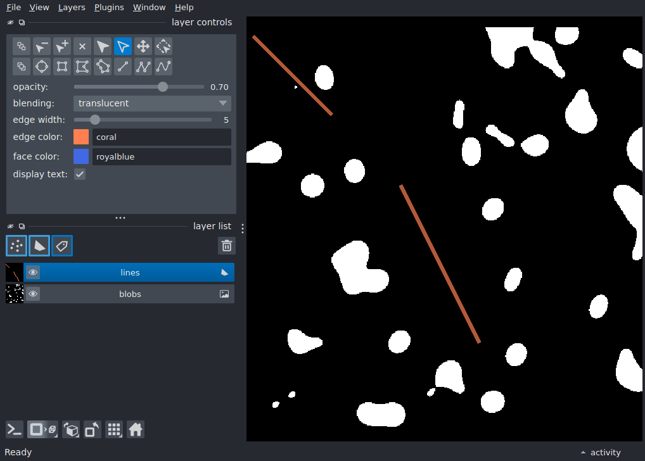Edit the face color text field
Viewport: 645px width, 461px height.
click(x=162, y=156)
